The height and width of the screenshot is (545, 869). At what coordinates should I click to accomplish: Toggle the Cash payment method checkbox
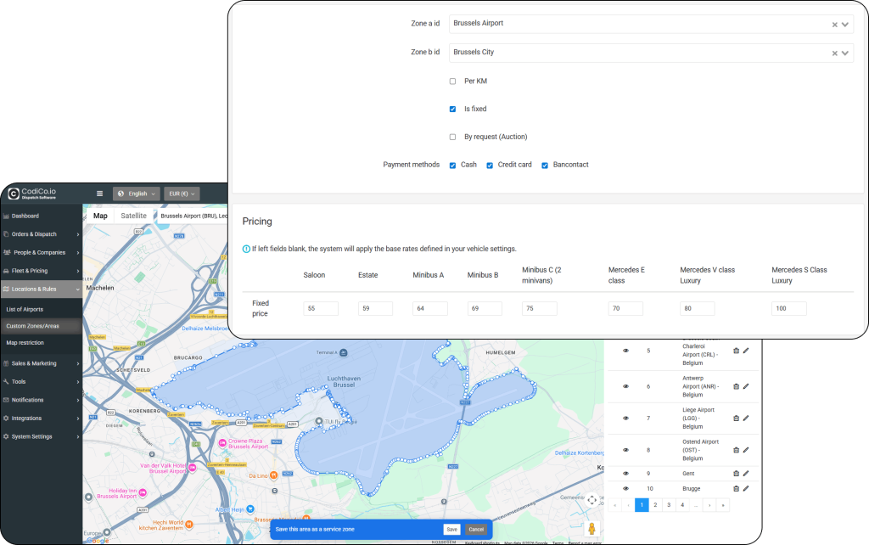[x=453, y=166]
